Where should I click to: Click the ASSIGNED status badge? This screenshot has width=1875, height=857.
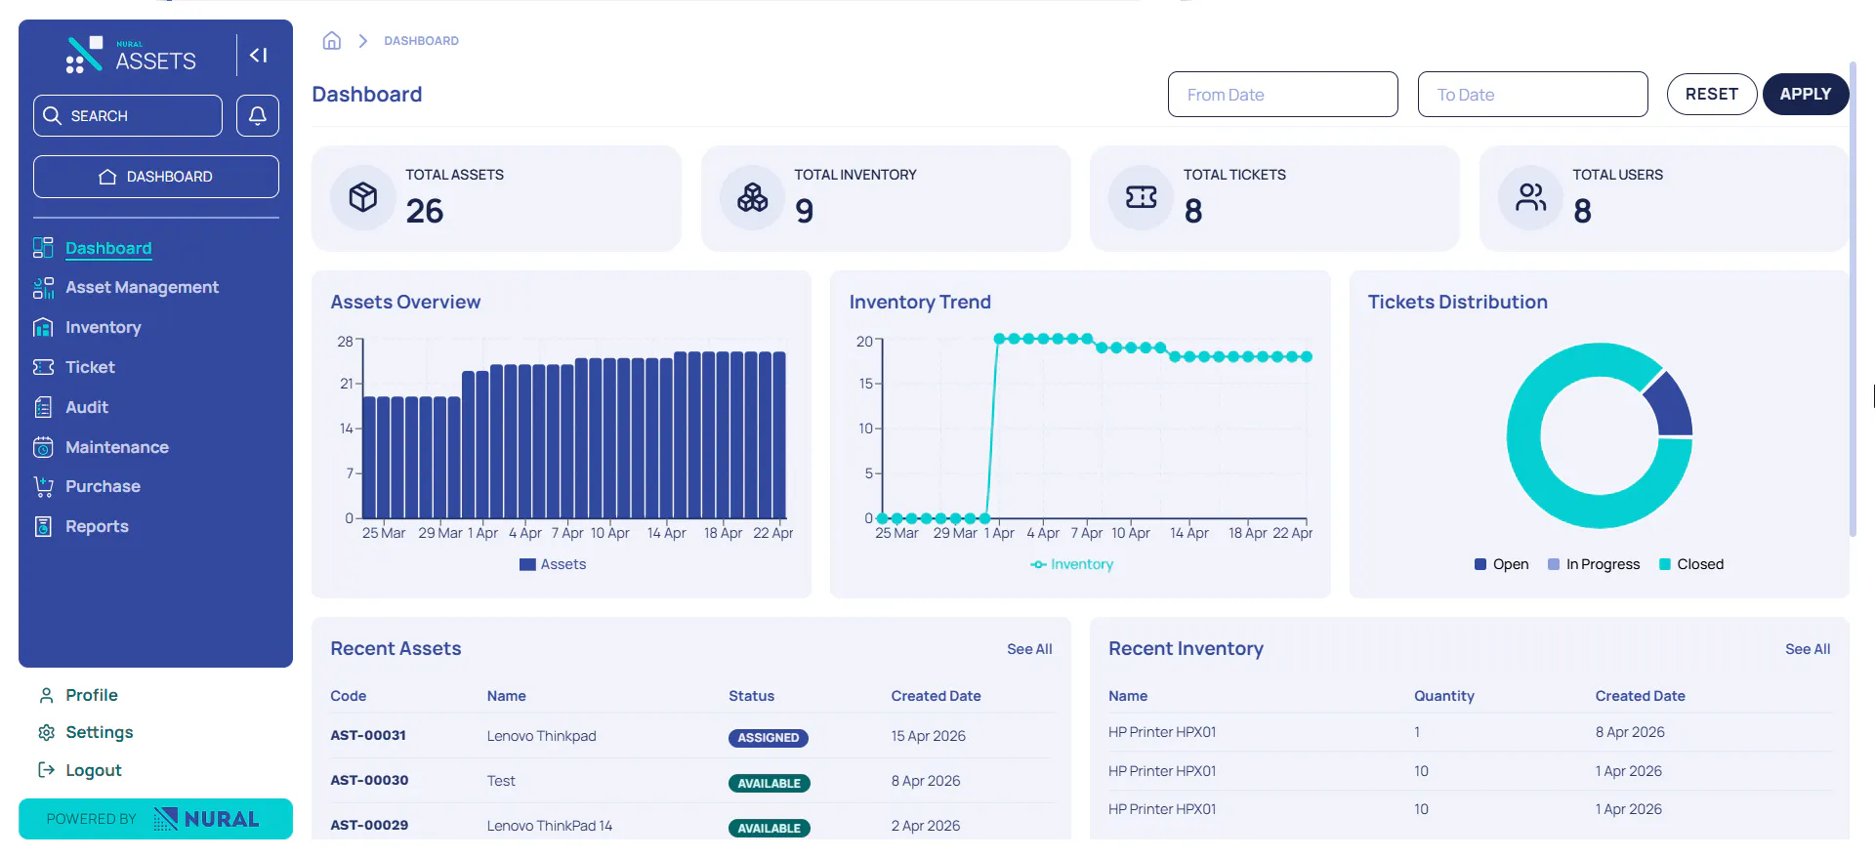[x=769, y=738]
